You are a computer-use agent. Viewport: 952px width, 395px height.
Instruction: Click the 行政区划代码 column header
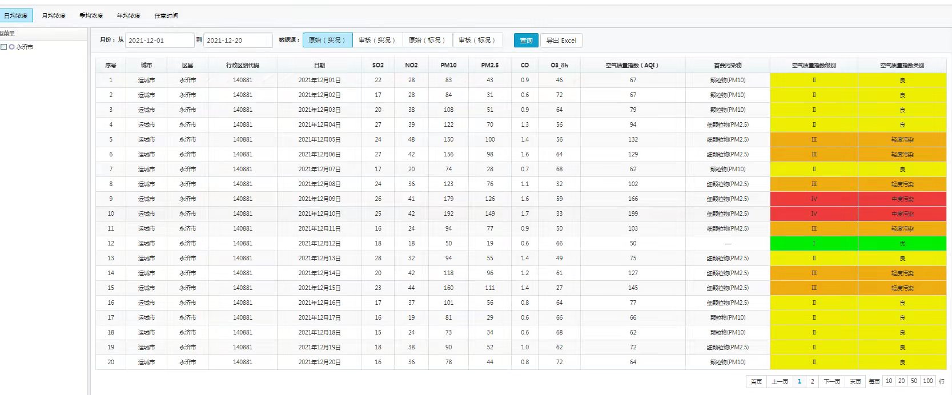(x=243, y=65)
